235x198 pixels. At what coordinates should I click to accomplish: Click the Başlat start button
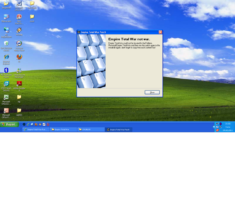pos(10,124)
